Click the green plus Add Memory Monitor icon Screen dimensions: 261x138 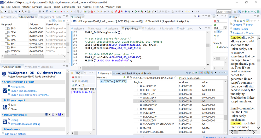click(x=124, y=77)
